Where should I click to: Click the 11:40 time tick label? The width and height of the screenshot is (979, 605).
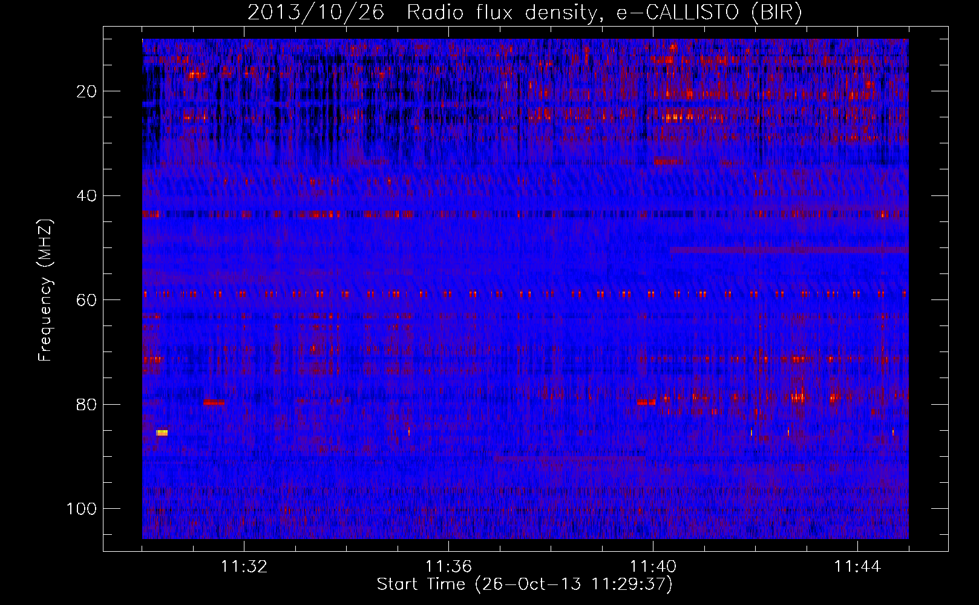coord(653,566)
